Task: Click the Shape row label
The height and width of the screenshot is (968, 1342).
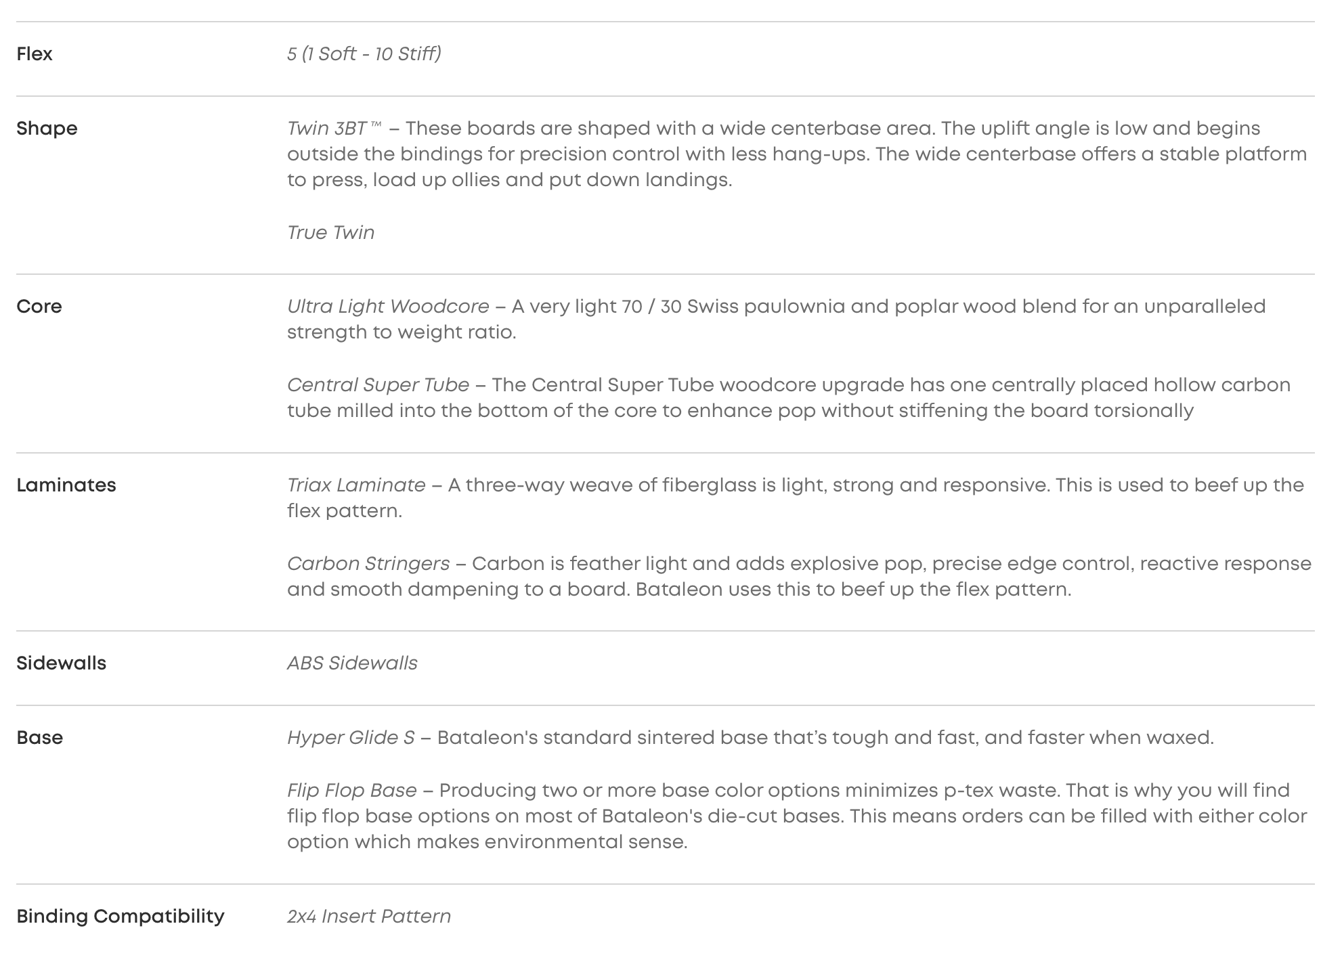Action: [x=47, y=129]
